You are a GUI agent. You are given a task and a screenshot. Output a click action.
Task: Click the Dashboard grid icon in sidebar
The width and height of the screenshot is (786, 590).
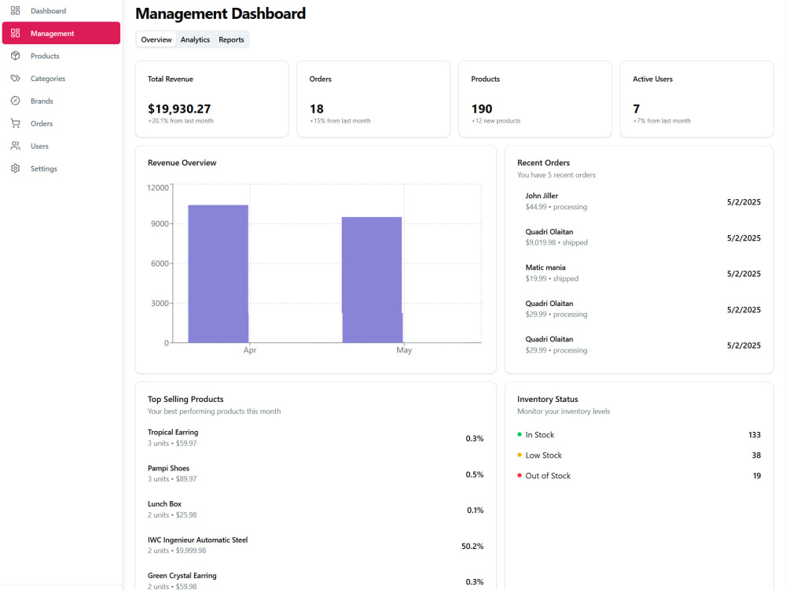[x=16, y=10]
